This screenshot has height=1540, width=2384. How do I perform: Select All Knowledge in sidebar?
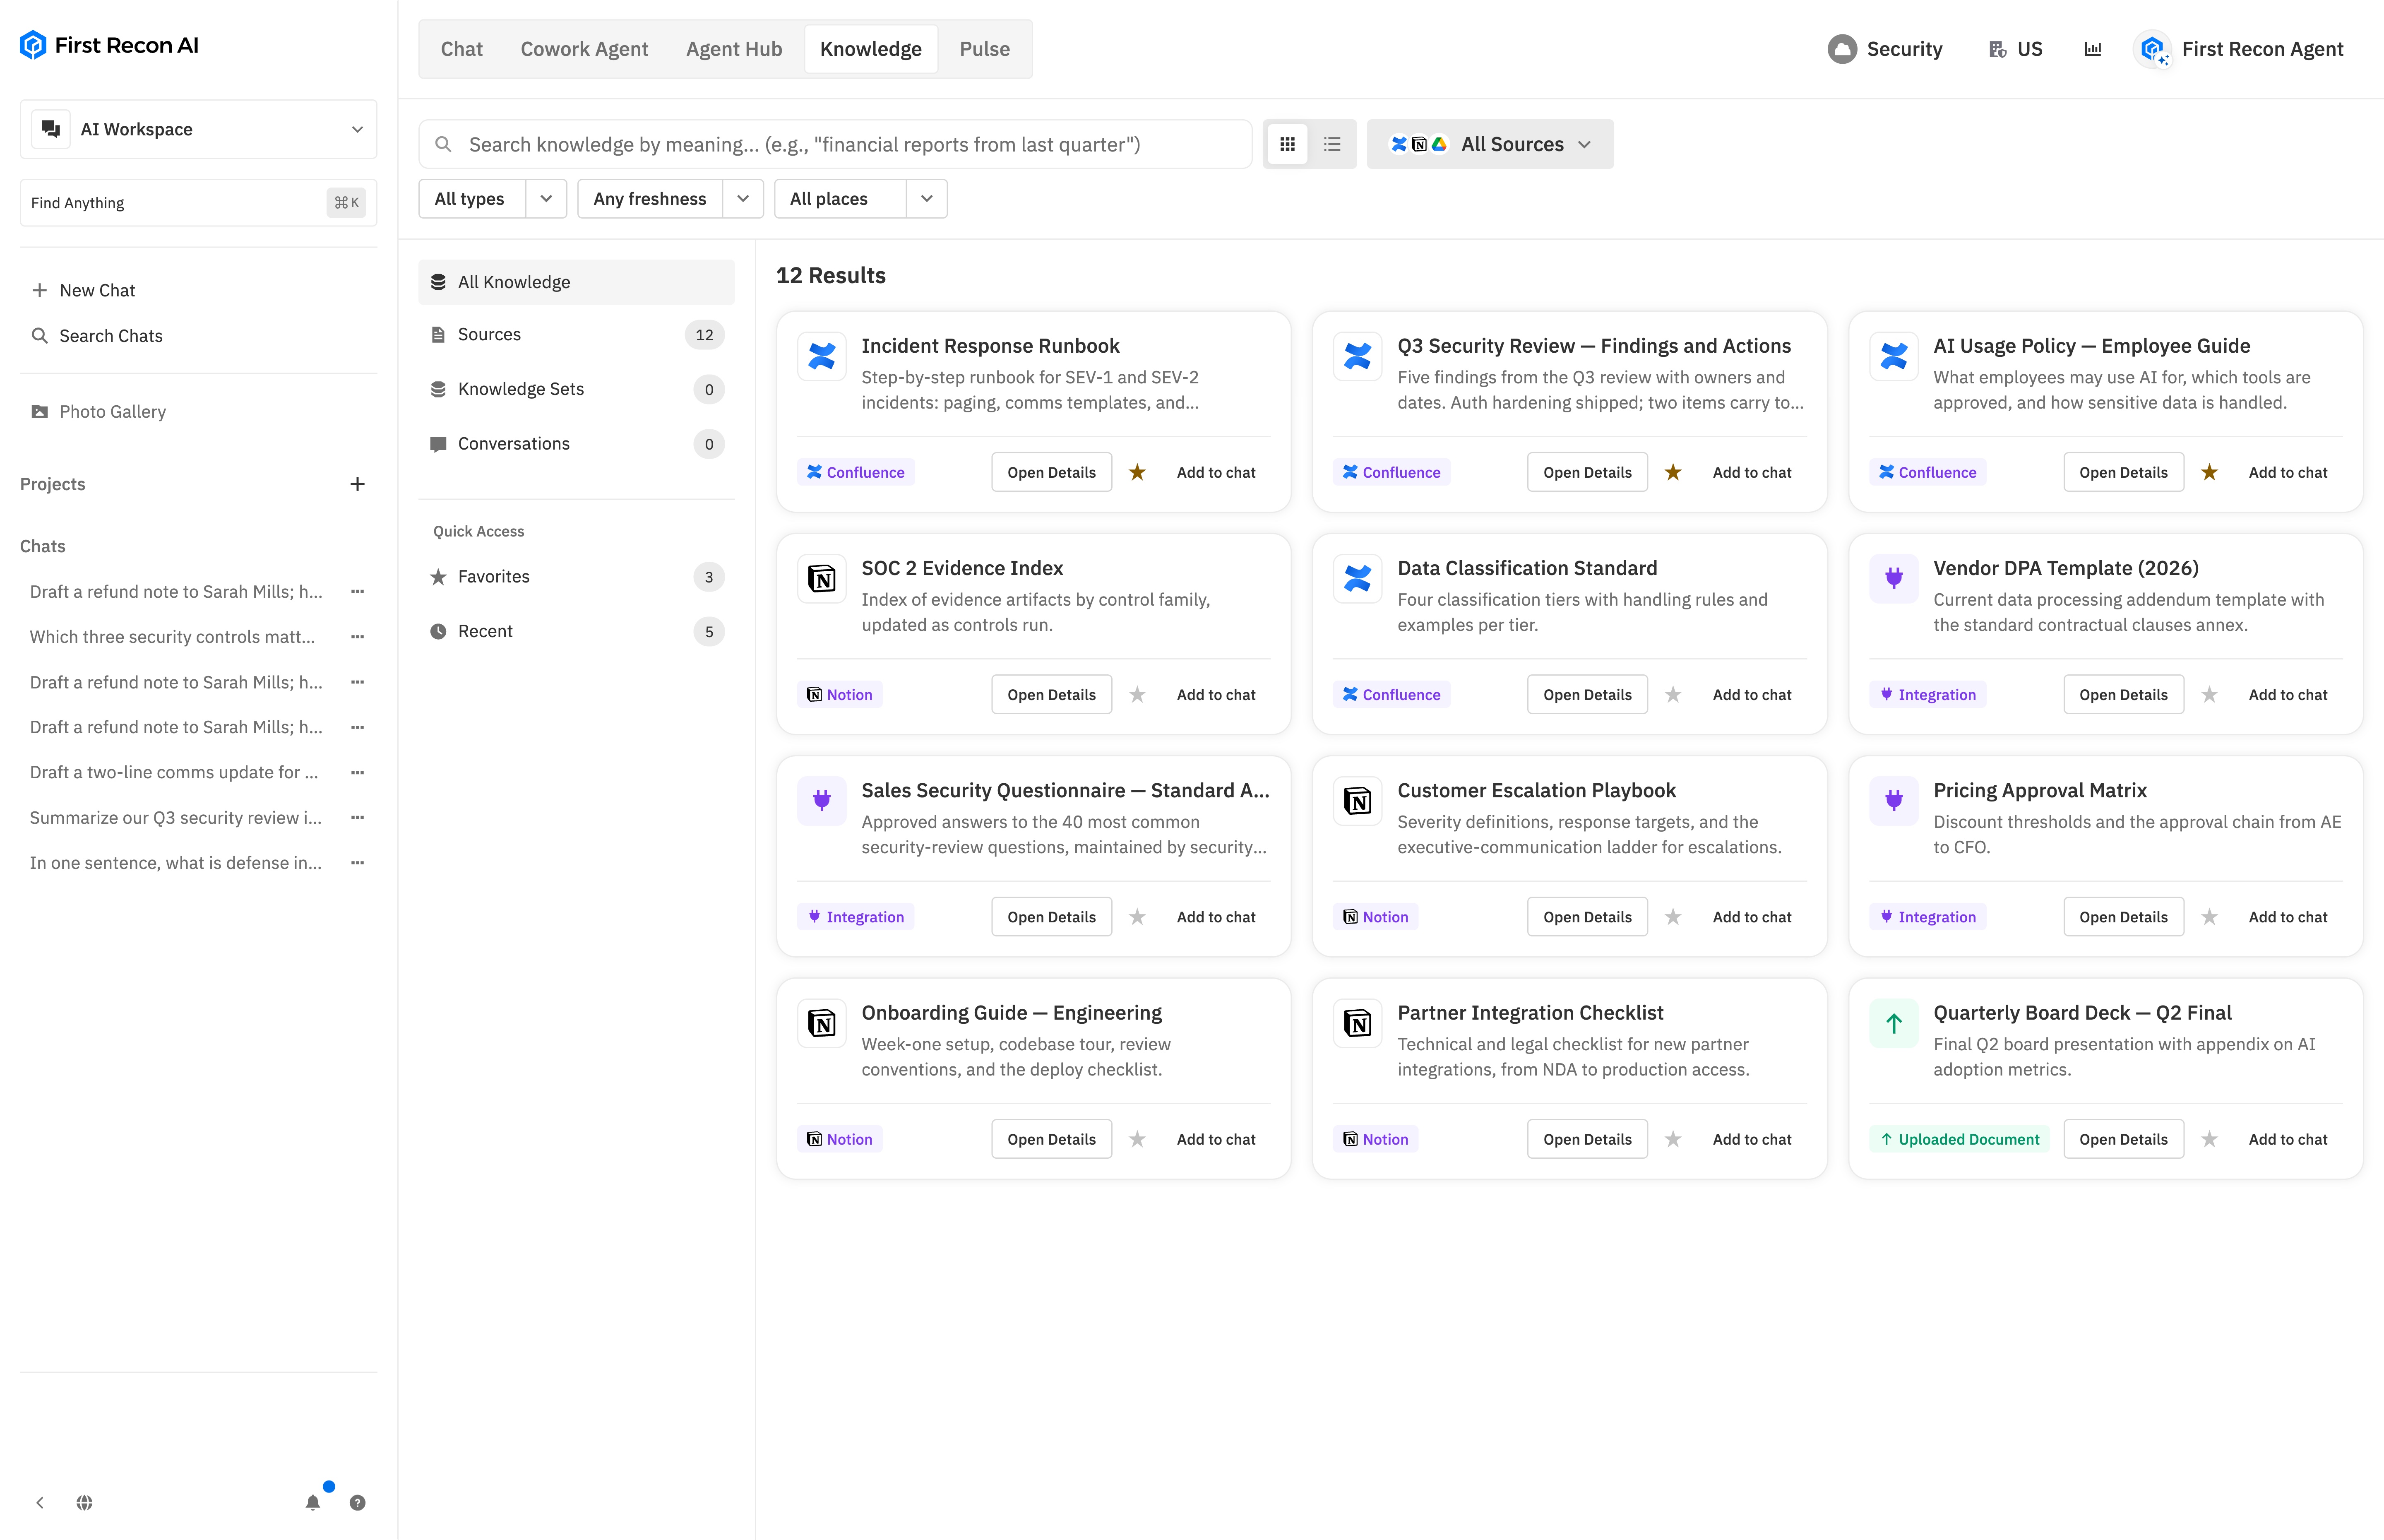(x=577, y=282)
